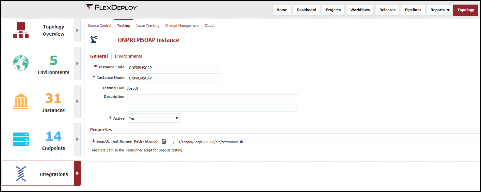481x192 pixels.
Task: Expand the Integrations side arrow
Action: click(77, 173)
